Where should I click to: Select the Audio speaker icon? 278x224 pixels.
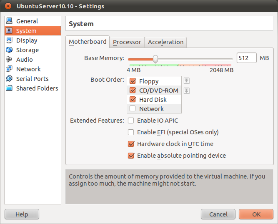[x=9, y=60]
